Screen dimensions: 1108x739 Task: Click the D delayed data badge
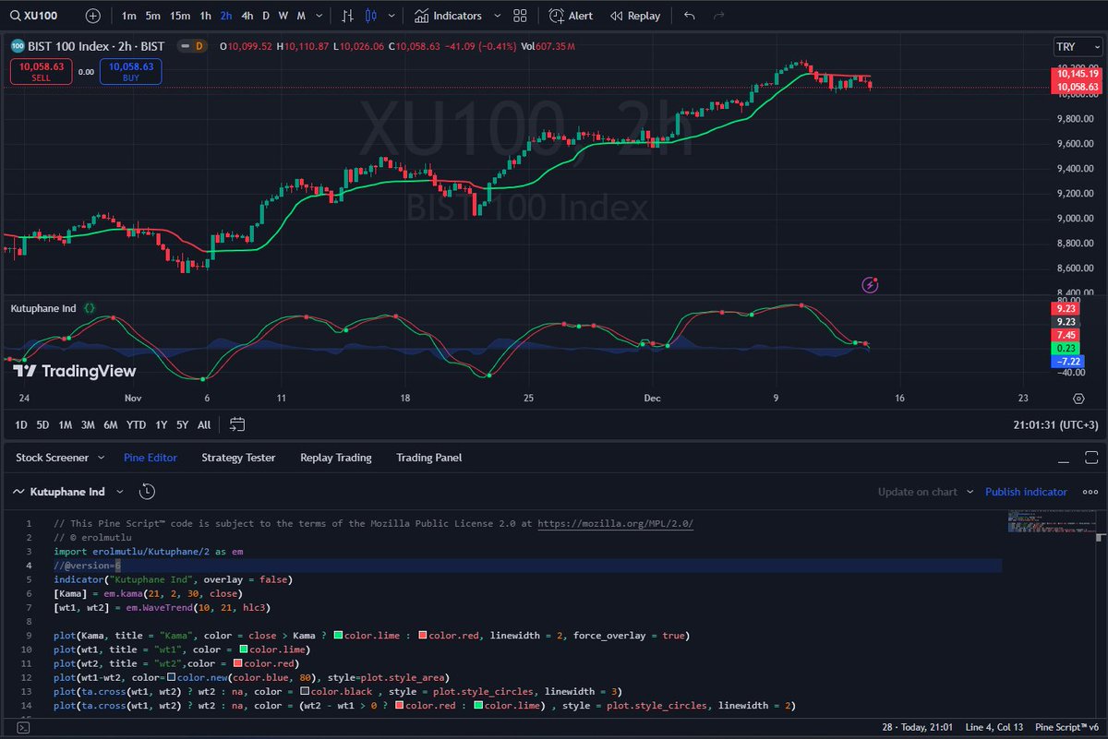(x=199, y=46)
